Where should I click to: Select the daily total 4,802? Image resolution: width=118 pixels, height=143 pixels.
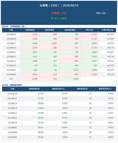click(94, 52)
